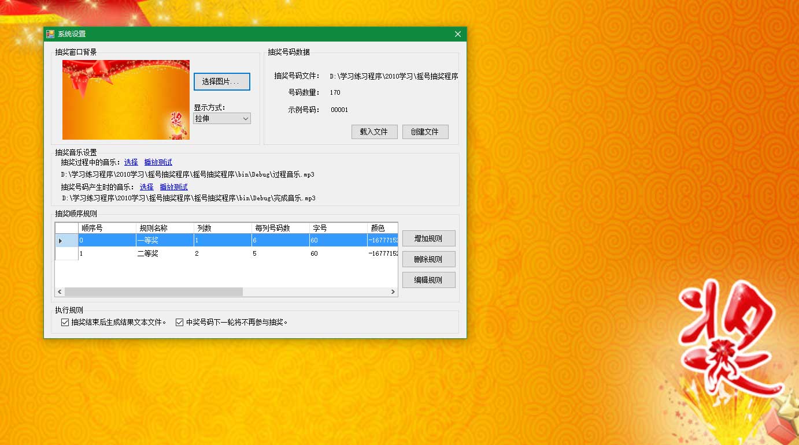Click the 选择图片 button to choose background image

click(221, 81)
